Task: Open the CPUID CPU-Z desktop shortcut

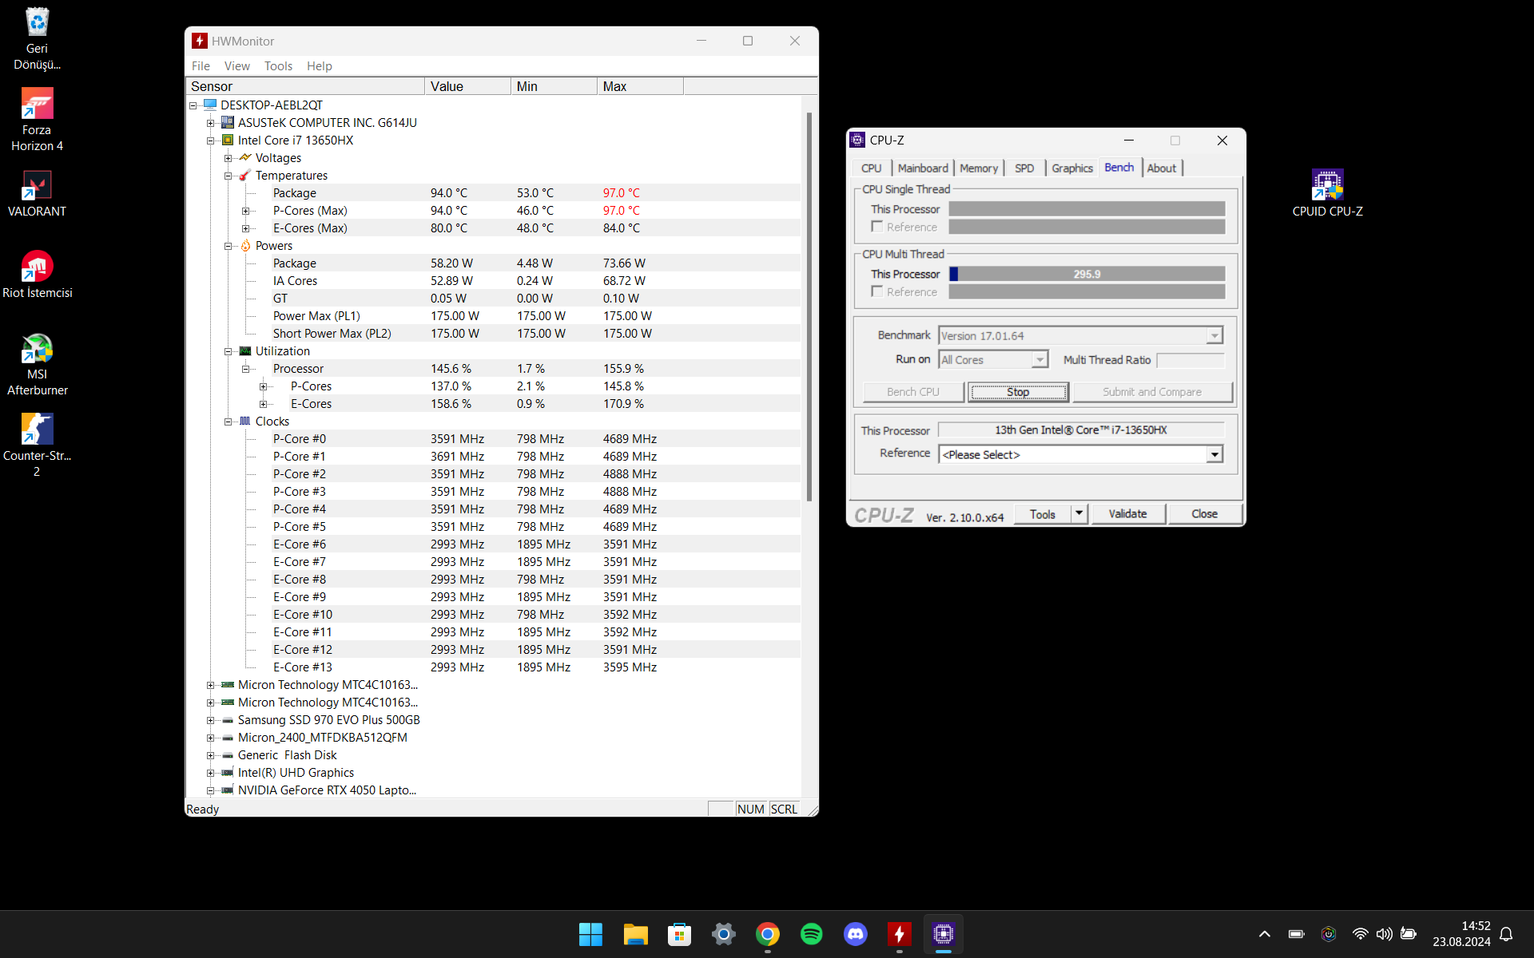Action: (1327, 186)
